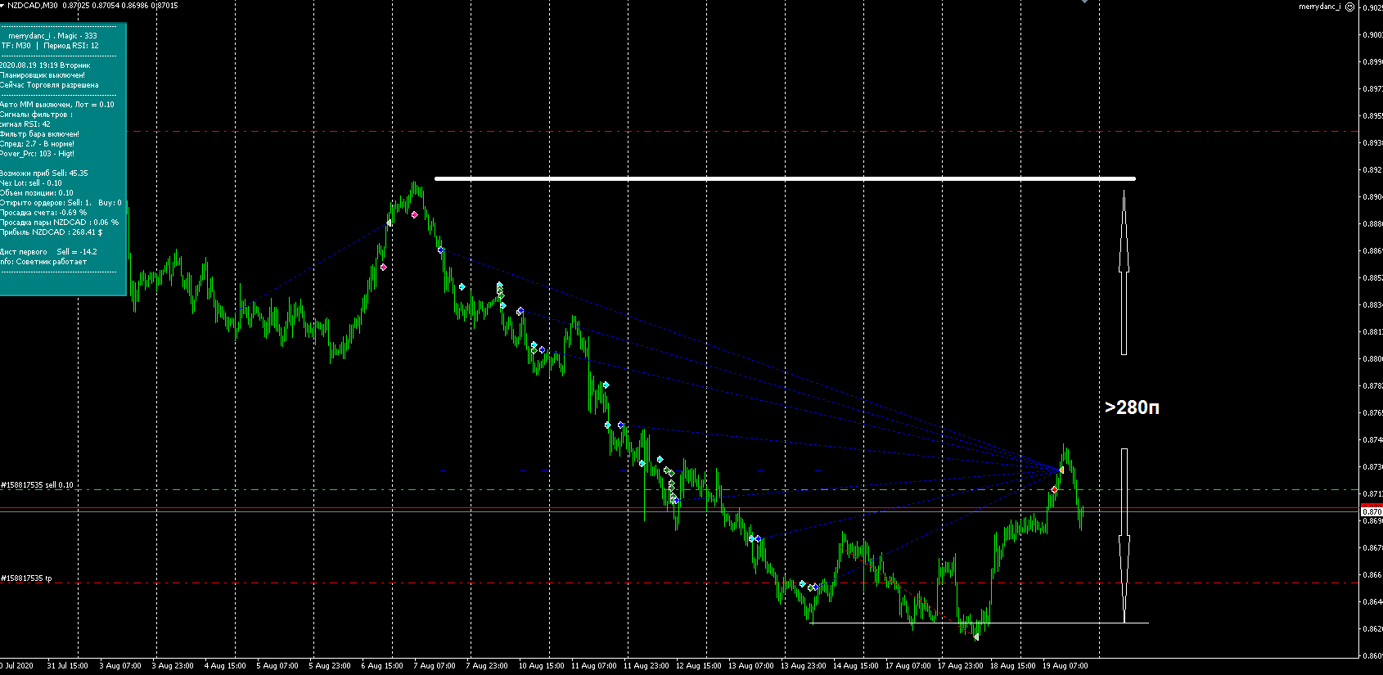Click the '19 Aug 07:00' time axis label

coord(1065,666)
